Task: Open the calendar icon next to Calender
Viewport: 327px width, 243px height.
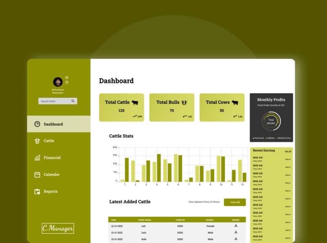Action: click(x=37, y=174)
